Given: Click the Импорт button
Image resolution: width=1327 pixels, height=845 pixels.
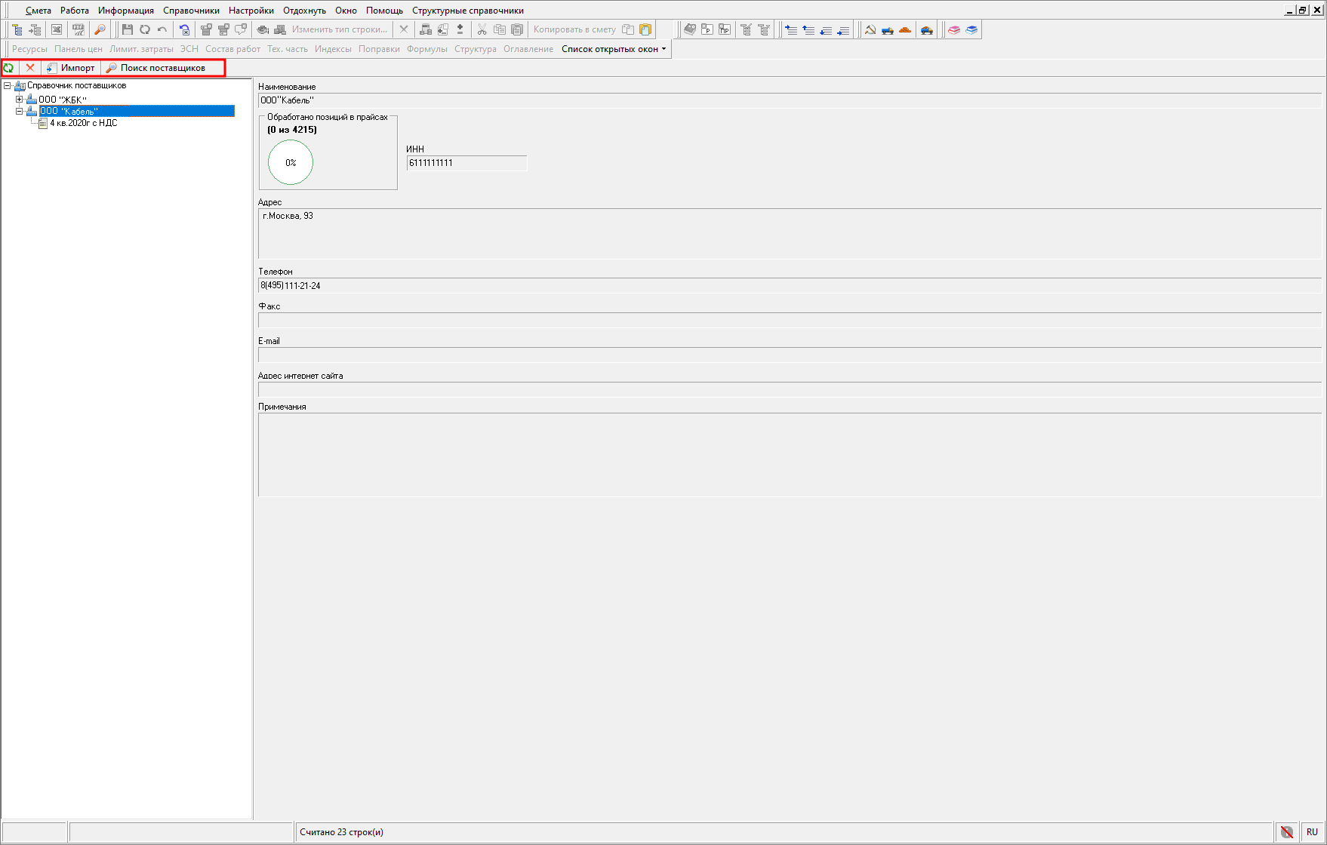Looking at the screenshot, I should point(72,68).
